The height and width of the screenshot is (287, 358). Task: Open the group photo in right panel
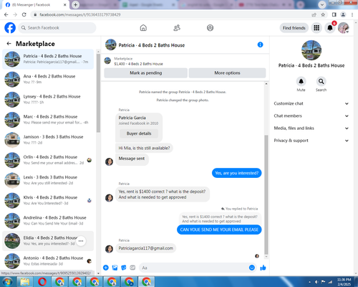pyautogui.click(x=311, y=50)
